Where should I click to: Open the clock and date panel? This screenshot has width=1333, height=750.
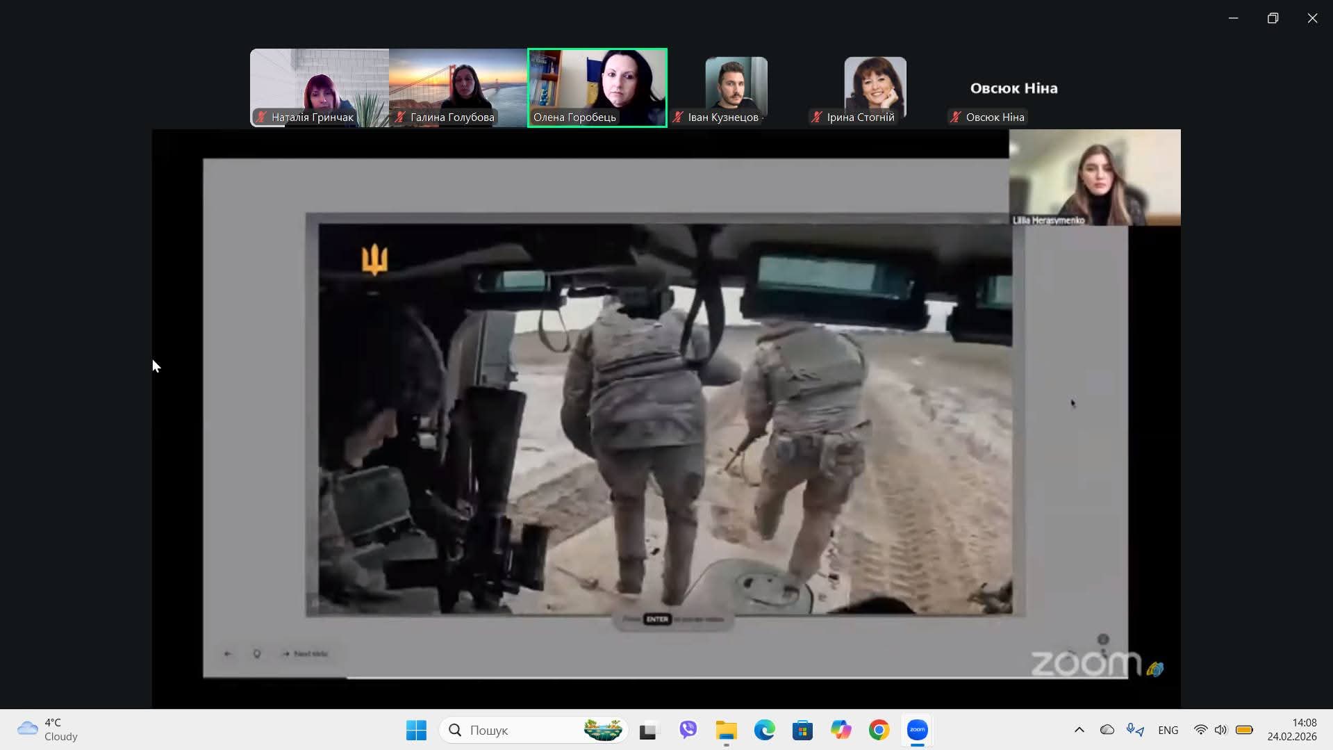1291,730
